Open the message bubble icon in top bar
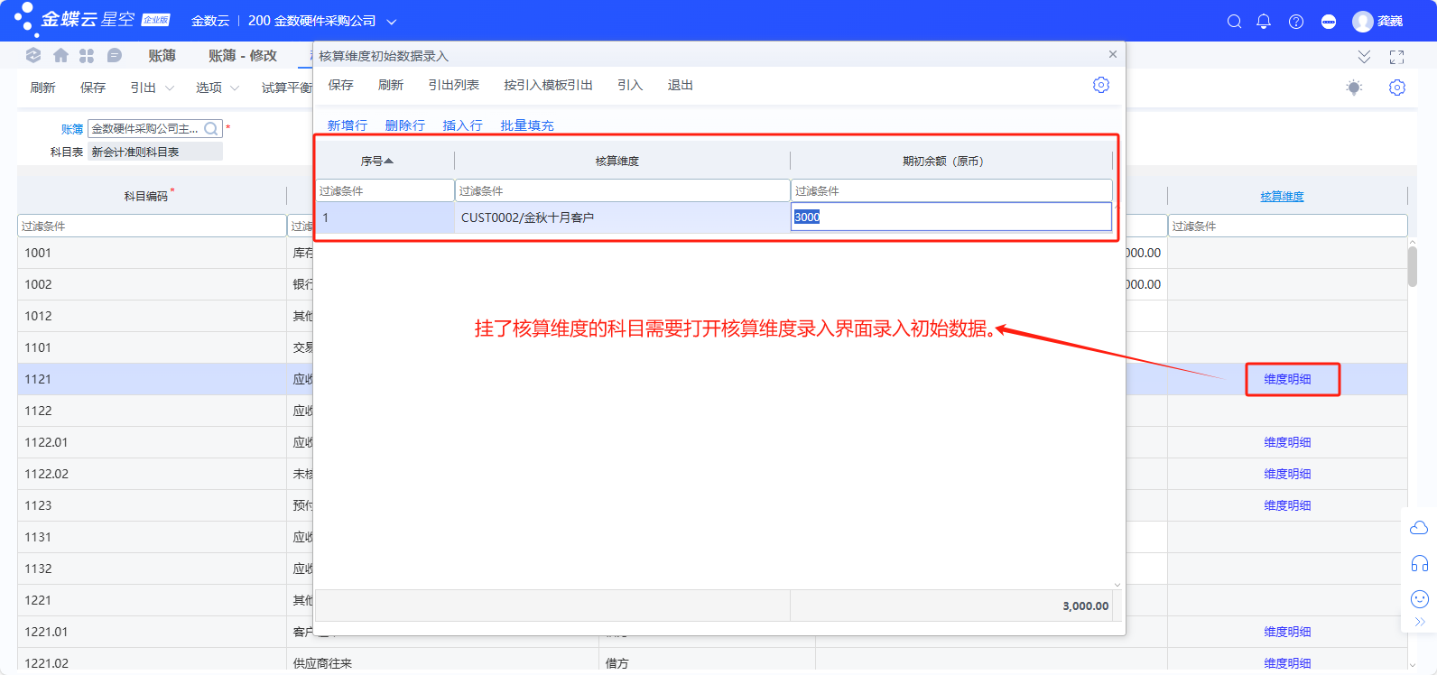The width and height of the screenshot is (1437, 675). coord(1329,22)
